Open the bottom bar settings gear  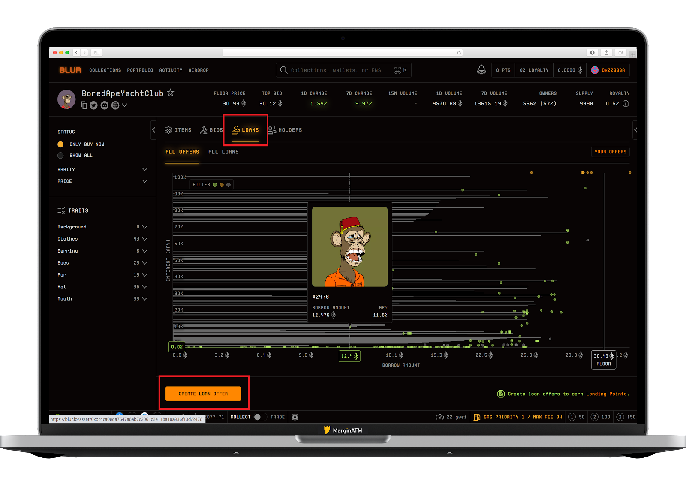[295, 417]
